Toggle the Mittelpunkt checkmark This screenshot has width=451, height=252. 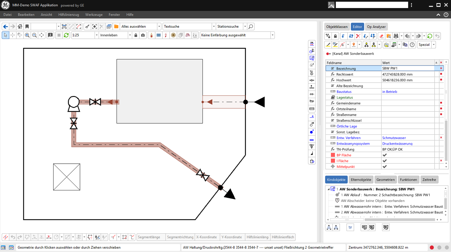385,167
